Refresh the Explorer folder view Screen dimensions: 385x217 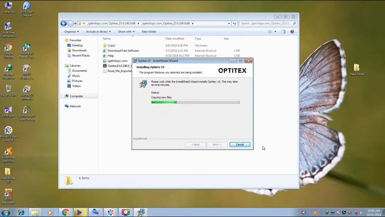coord(234,24)
